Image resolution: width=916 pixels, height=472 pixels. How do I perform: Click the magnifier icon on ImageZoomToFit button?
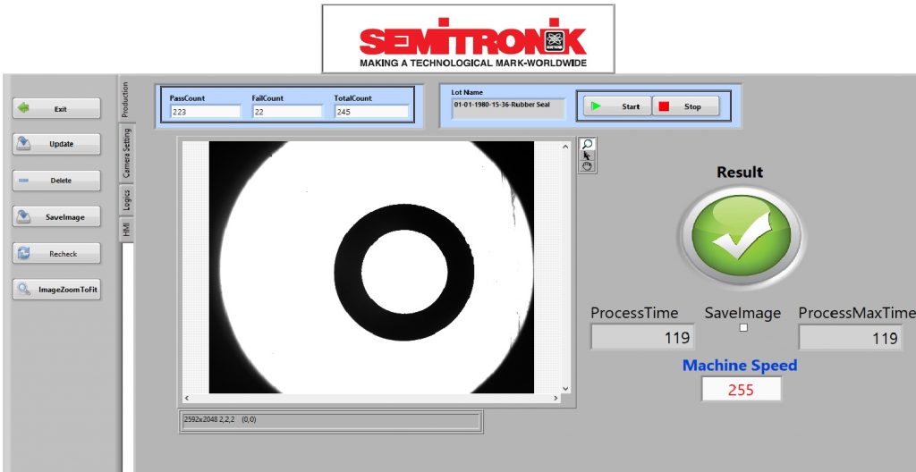click(x=24, y=290)
